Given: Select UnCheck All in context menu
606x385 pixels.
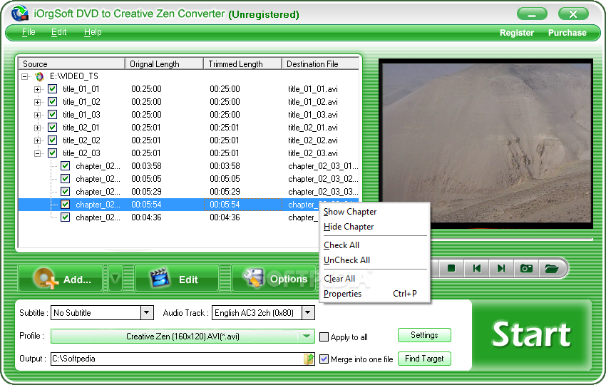Looking at the screenshot, I should (x=375, y=260).
